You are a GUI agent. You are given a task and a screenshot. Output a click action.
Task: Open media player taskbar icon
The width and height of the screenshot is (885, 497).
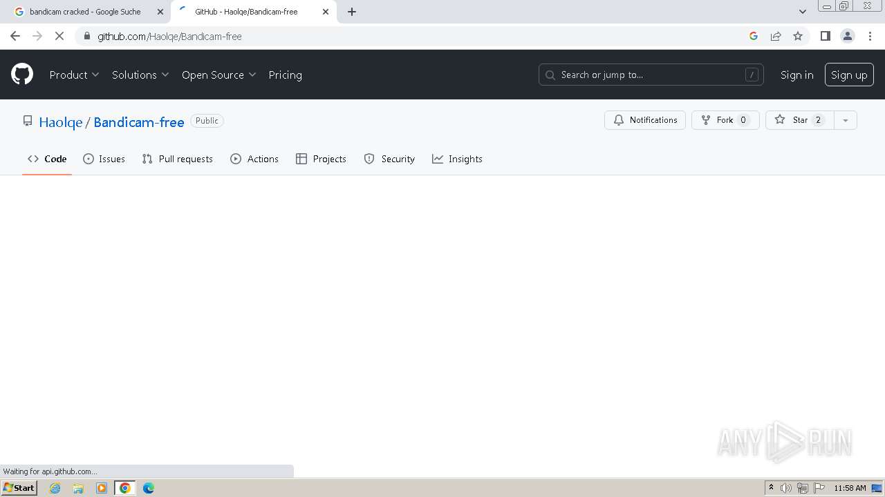102,488
